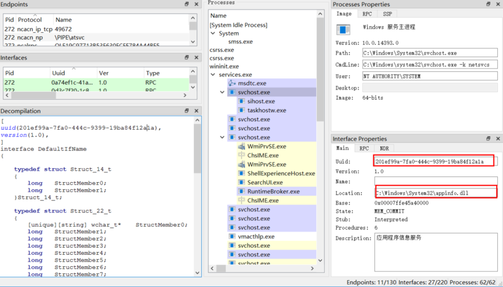The height and width of the screenshot is (287, 503).
Task: Click the empty Desktop field
Action: 430,88
